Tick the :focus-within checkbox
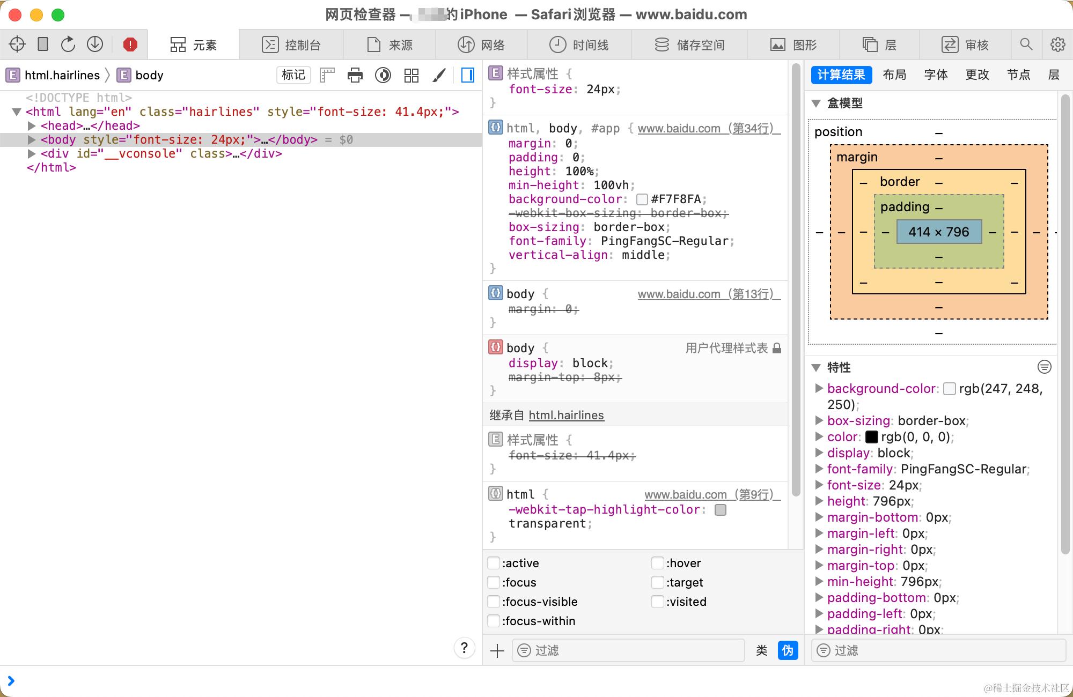 493,621
